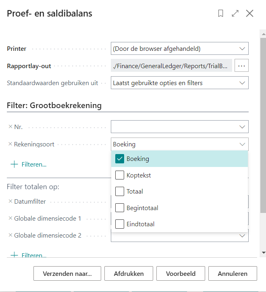The height and width of the screenshot is (292, 266).
Task: Tick the Koptekst checkbox
Action: click(119, 175)
